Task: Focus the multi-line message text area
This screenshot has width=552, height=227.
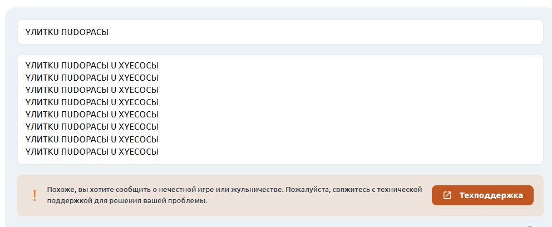Action: (x=280, y=109)
